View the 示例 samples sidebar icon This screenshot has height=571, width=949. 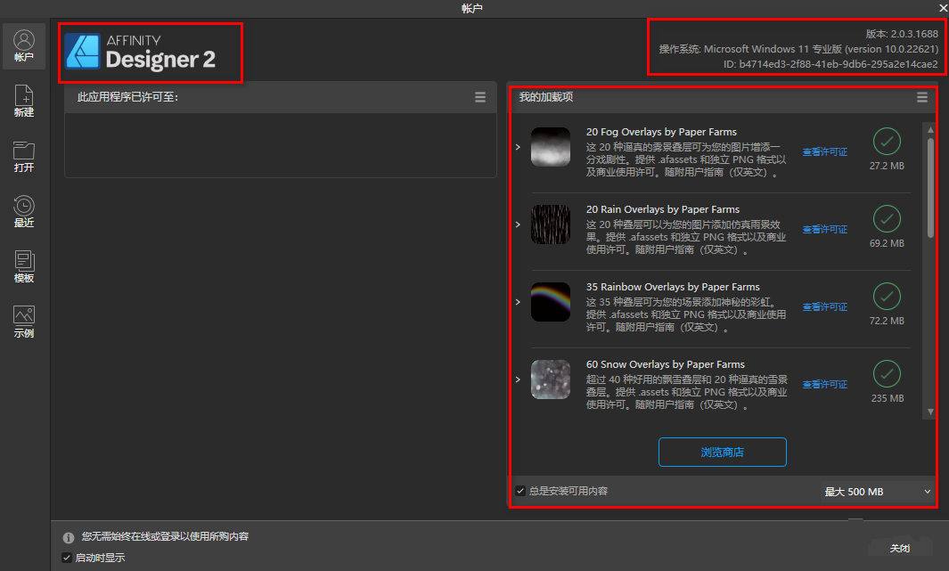pos(23,322)
